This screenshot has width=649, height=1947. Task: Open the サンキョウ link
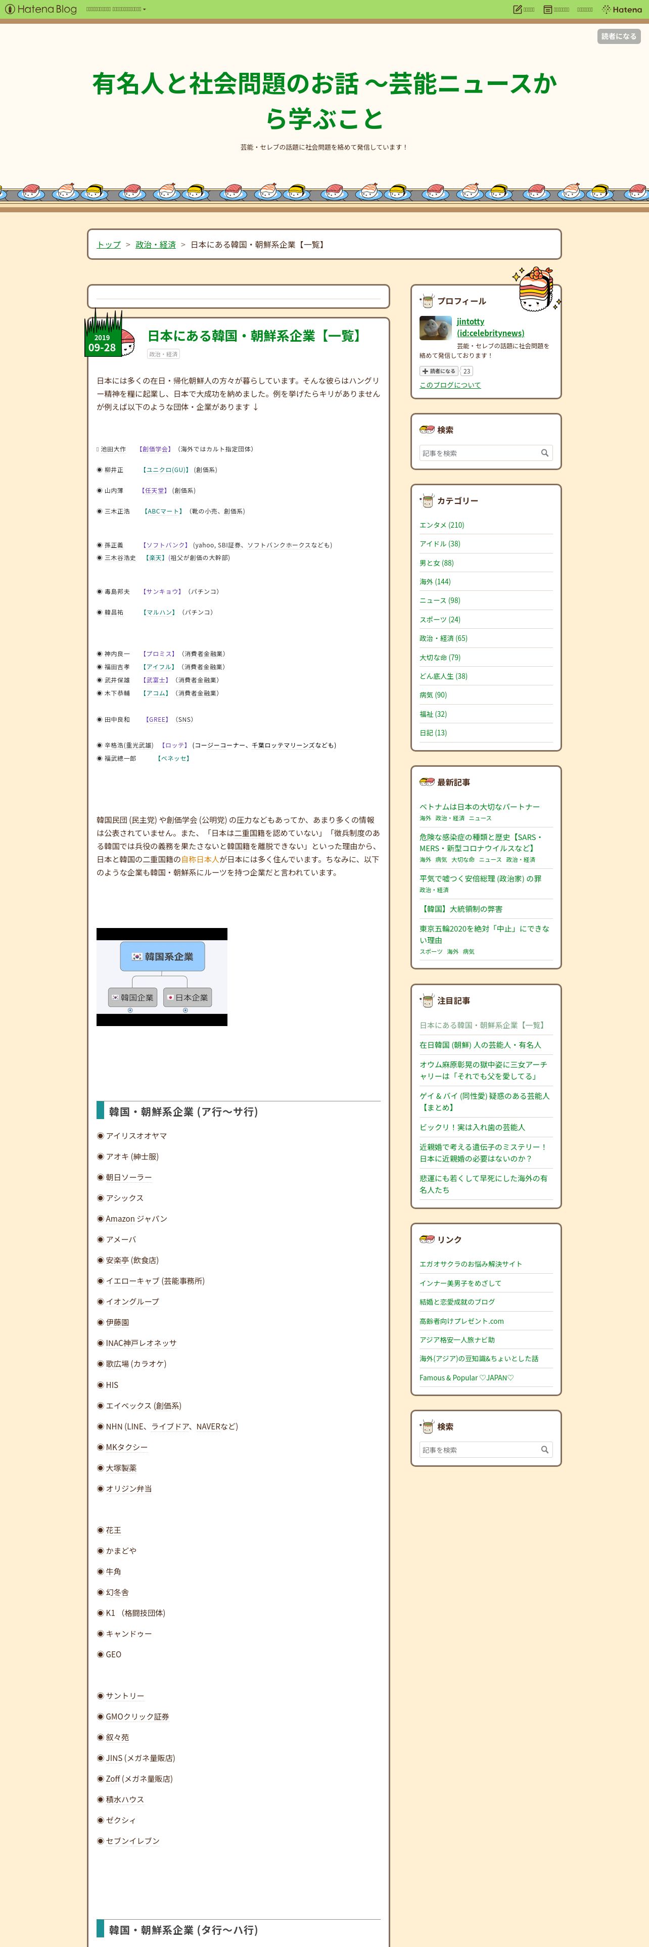click(x=162, y=591)
